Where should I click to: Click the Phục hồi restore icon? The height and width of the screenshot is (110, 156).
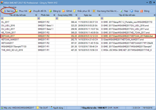[16, 11]
